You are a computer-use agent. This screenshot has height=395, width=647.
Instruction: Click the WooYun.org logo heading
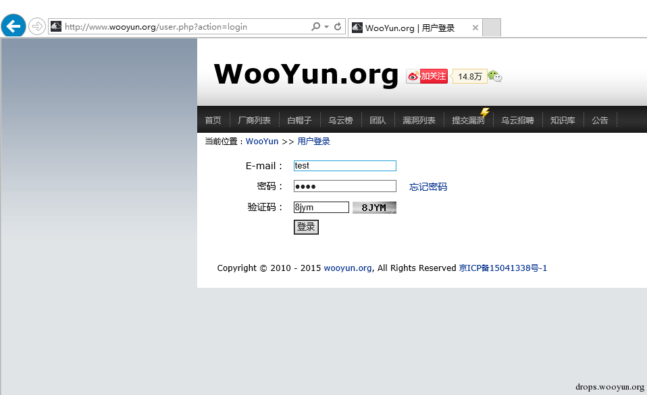tap(306, 74)
